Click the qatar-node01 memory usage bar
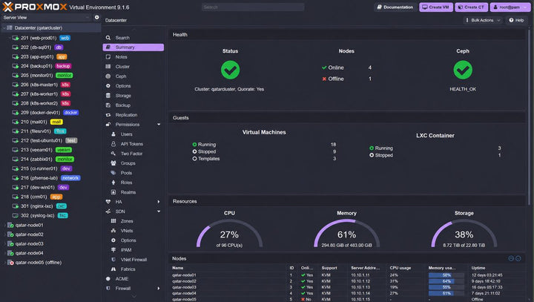This screenshot has width=534, height=302. coord(446,275)
